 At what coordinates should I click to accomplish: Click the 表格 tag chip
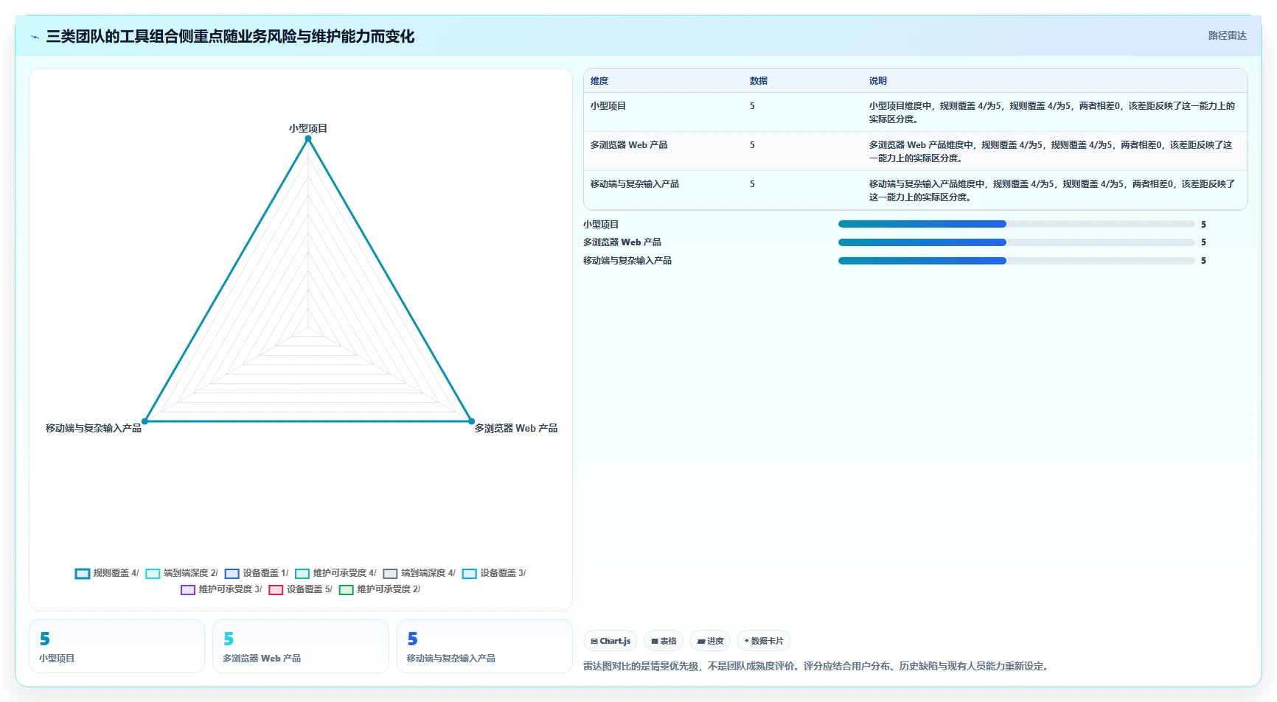tap(664, 641)
